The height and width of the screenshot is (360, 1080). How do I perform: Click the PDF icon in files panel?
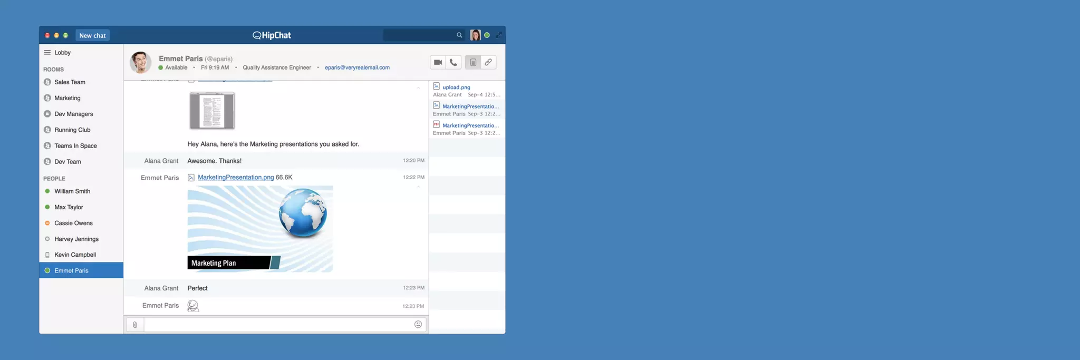click(436, 124)
